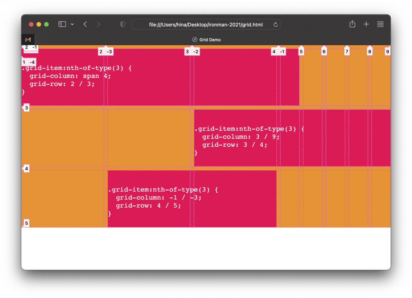This screenshot has width=412, height=298.
Task: Go forward with the forward arrow
Action: (x=99, y=24)
